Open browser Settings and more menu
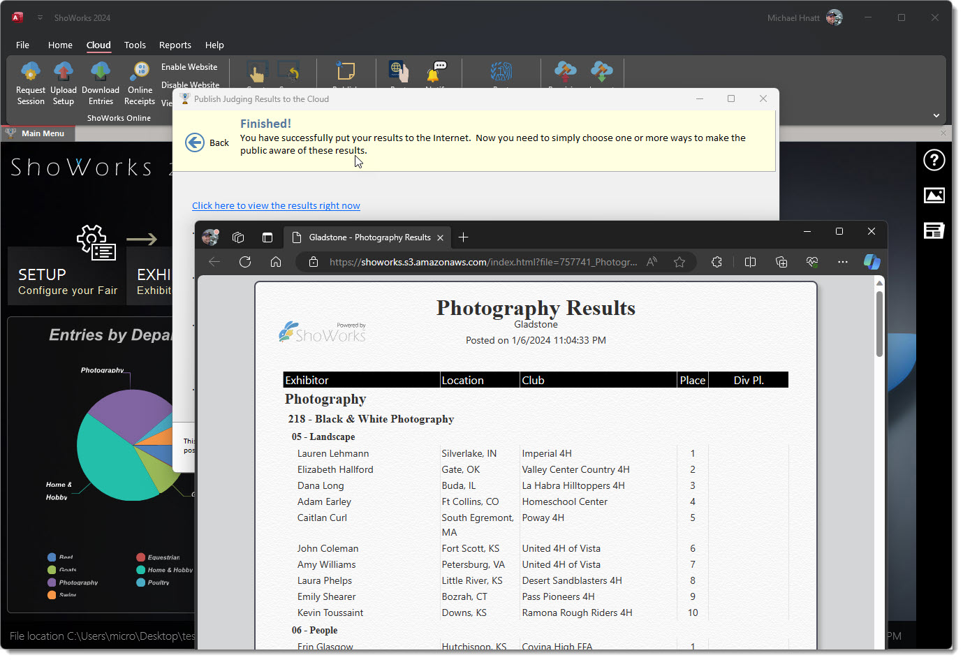This screenshot has width=963, height=660. click(843, 262)
